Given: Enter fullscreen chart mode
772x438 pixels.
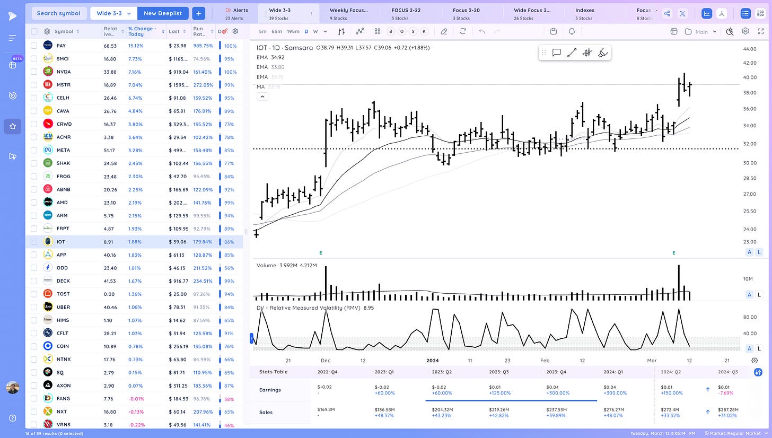Looking at the screenshot, I should point(761,31).
